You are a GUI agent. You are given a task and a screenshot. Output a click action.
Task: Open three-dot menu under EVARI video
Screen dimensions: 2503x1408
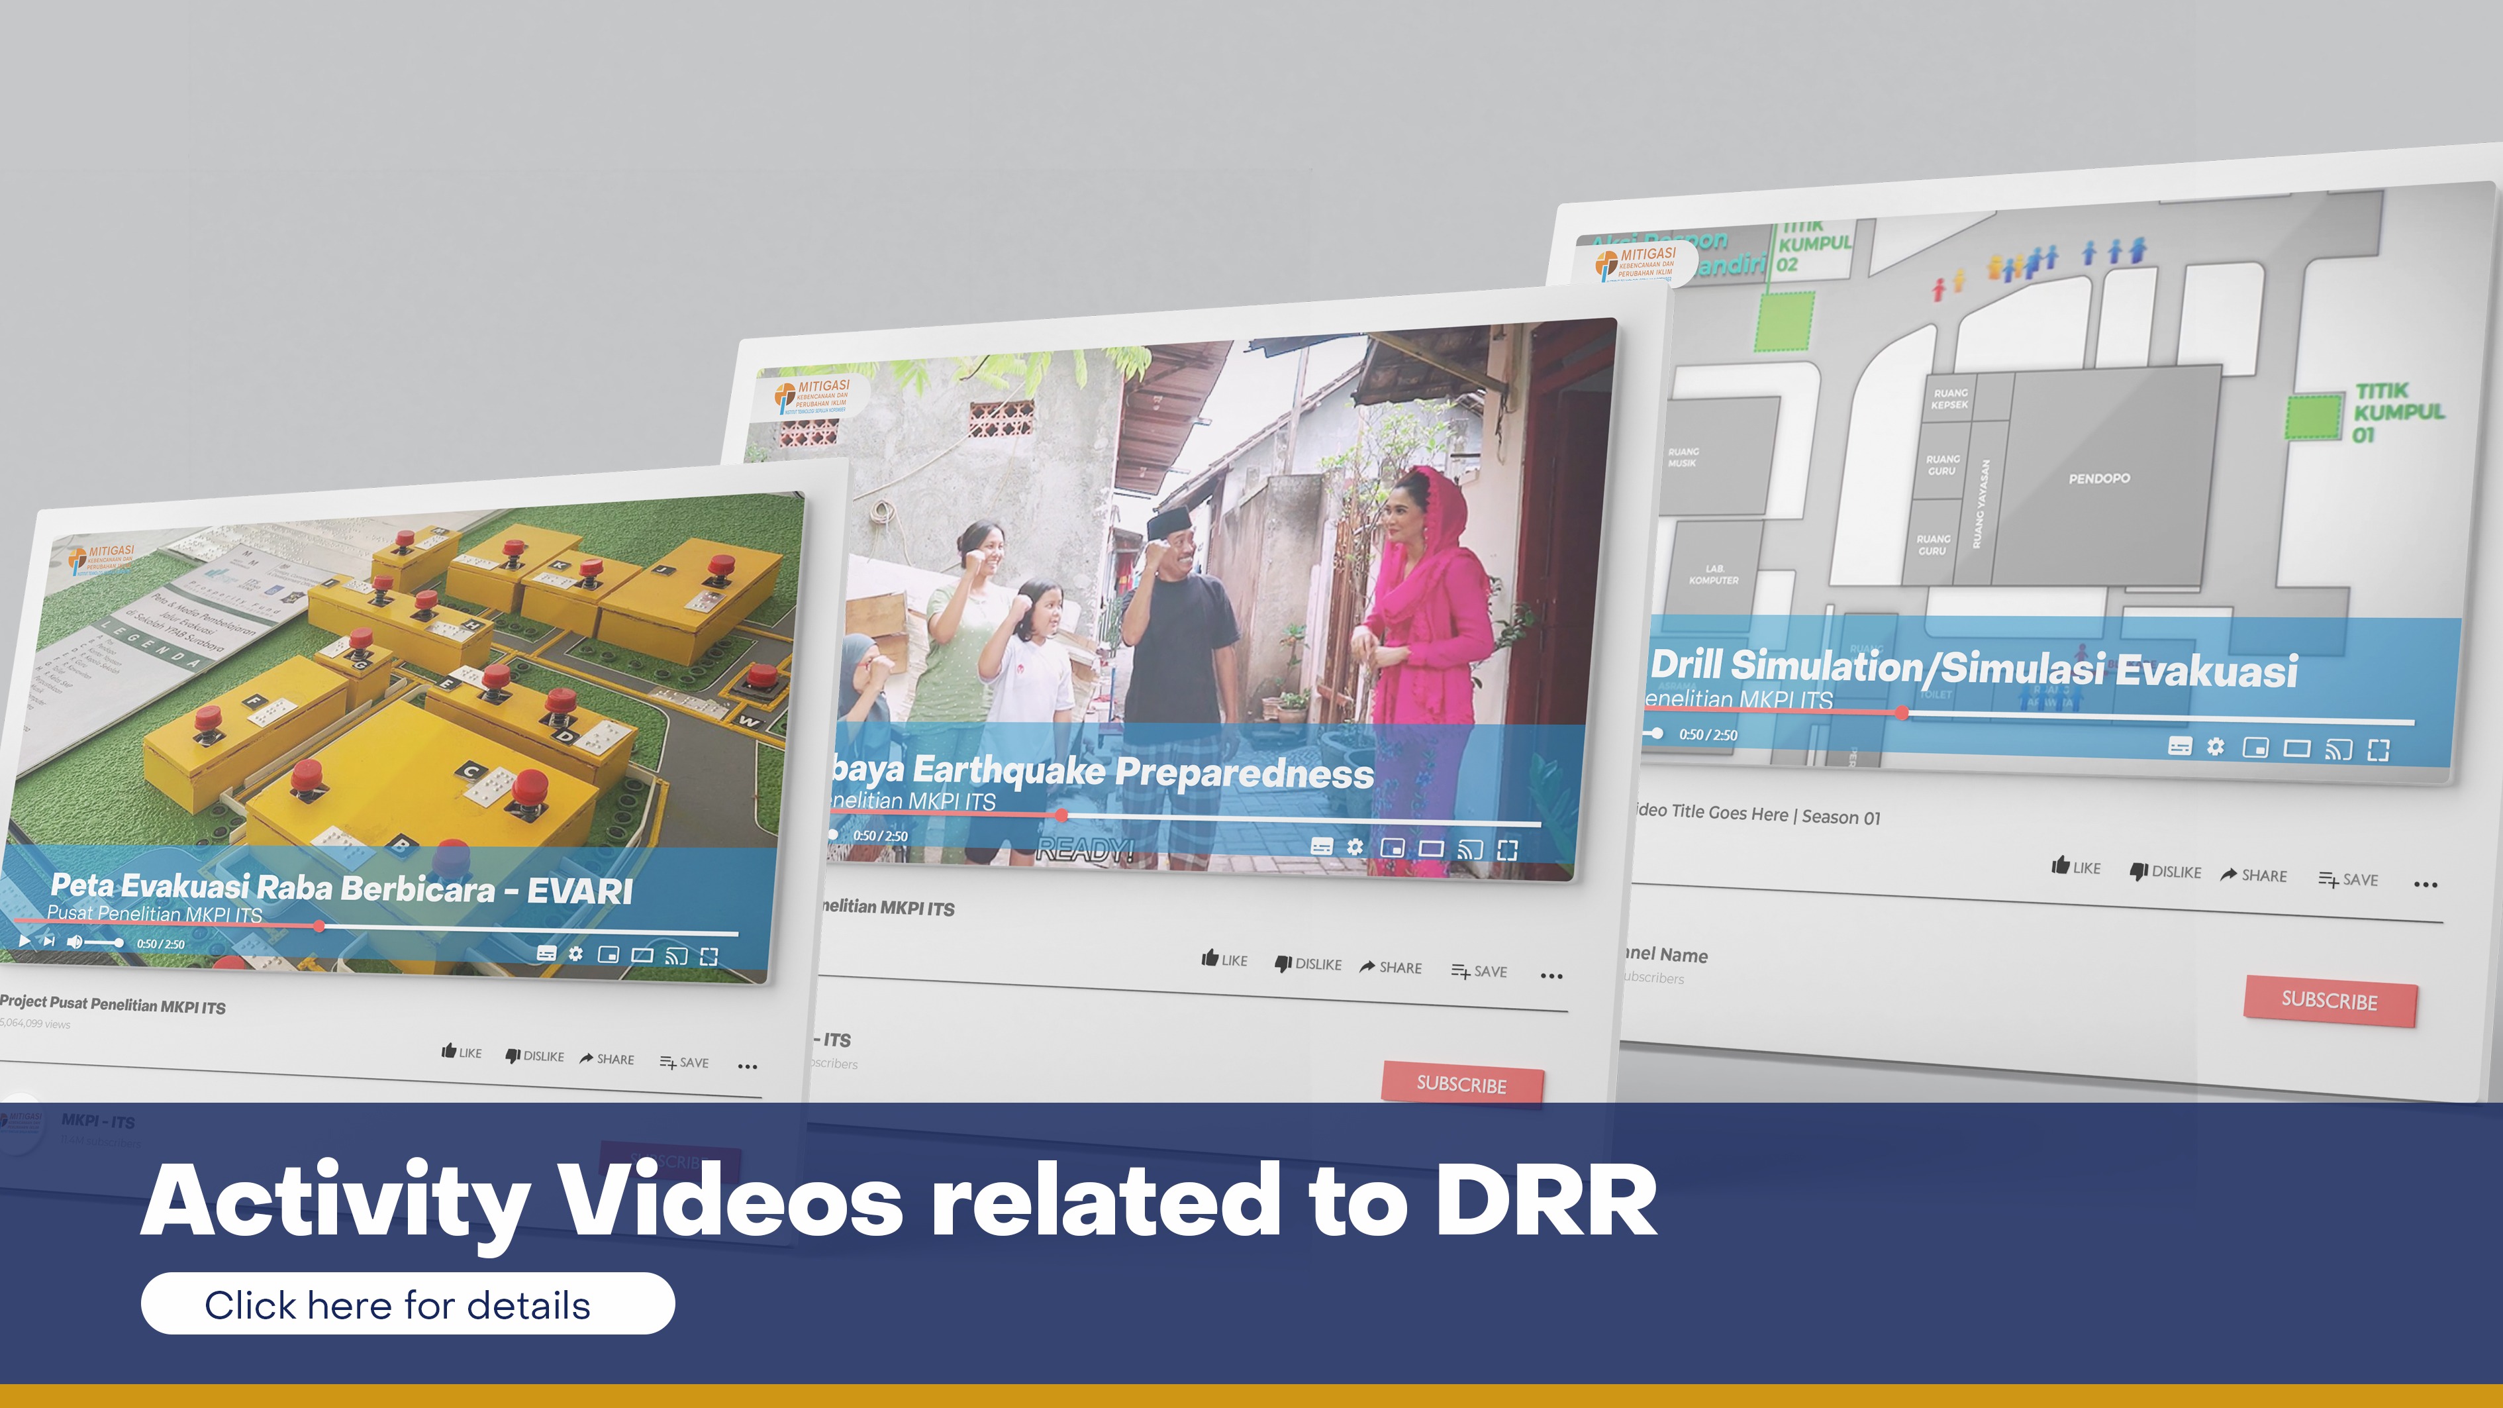coord(747,1066)
